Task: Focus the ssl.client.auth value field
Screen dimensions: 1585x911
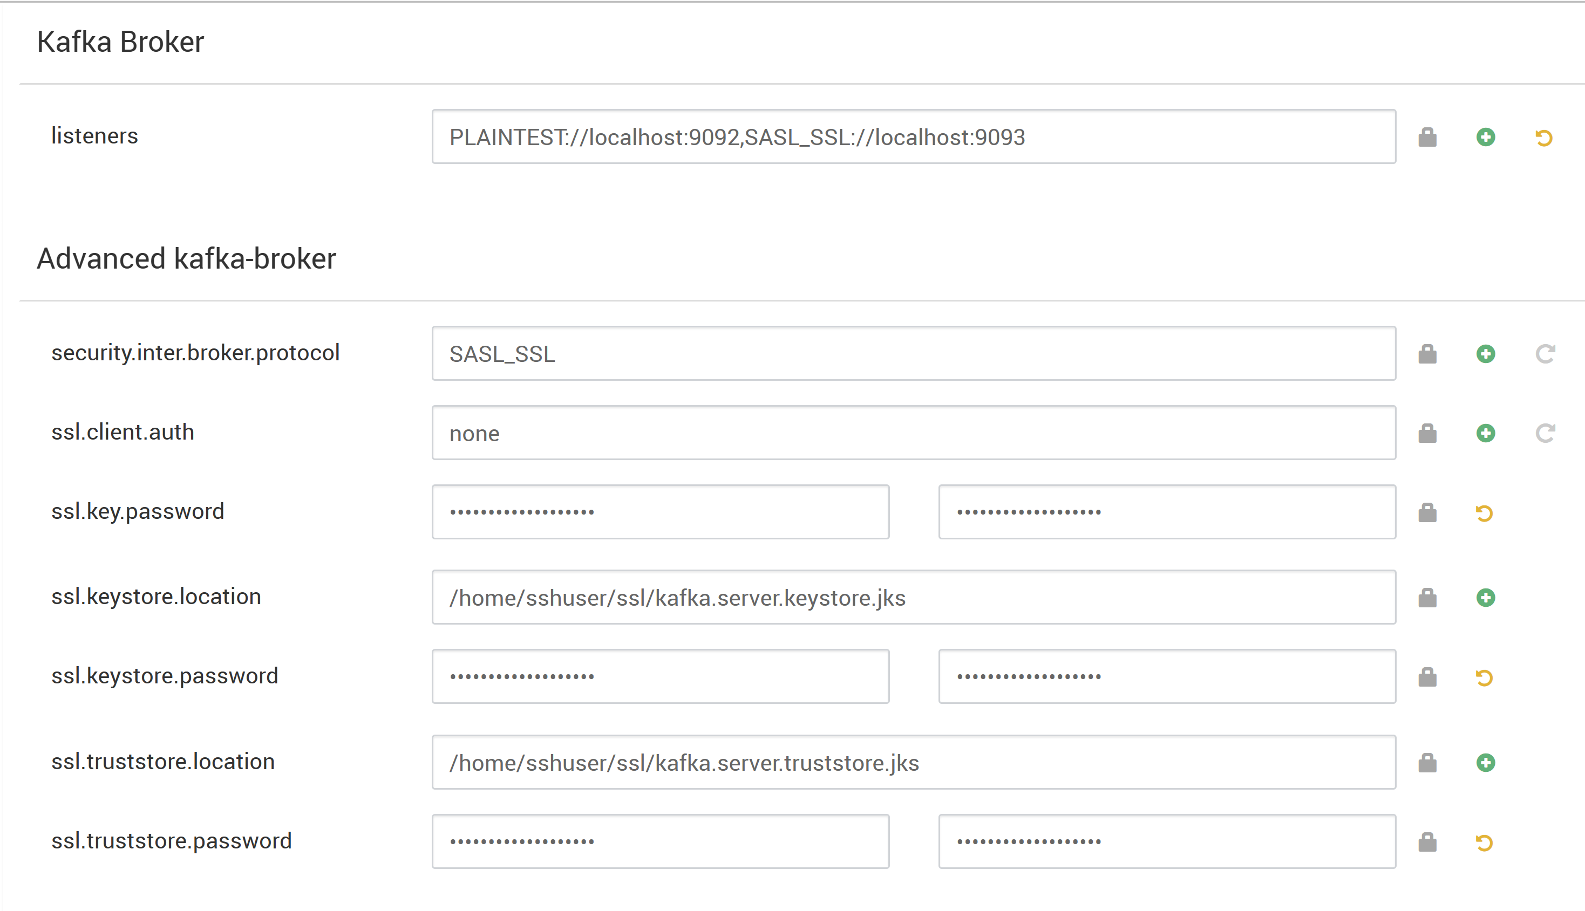Action: click(x=913, y=433)
